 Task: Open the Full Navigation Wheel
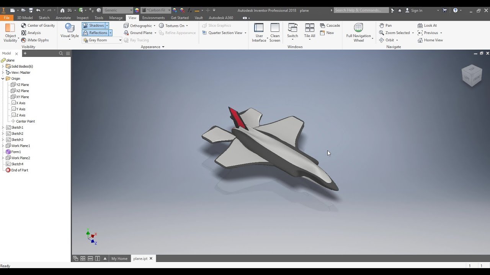coord(359,32)
